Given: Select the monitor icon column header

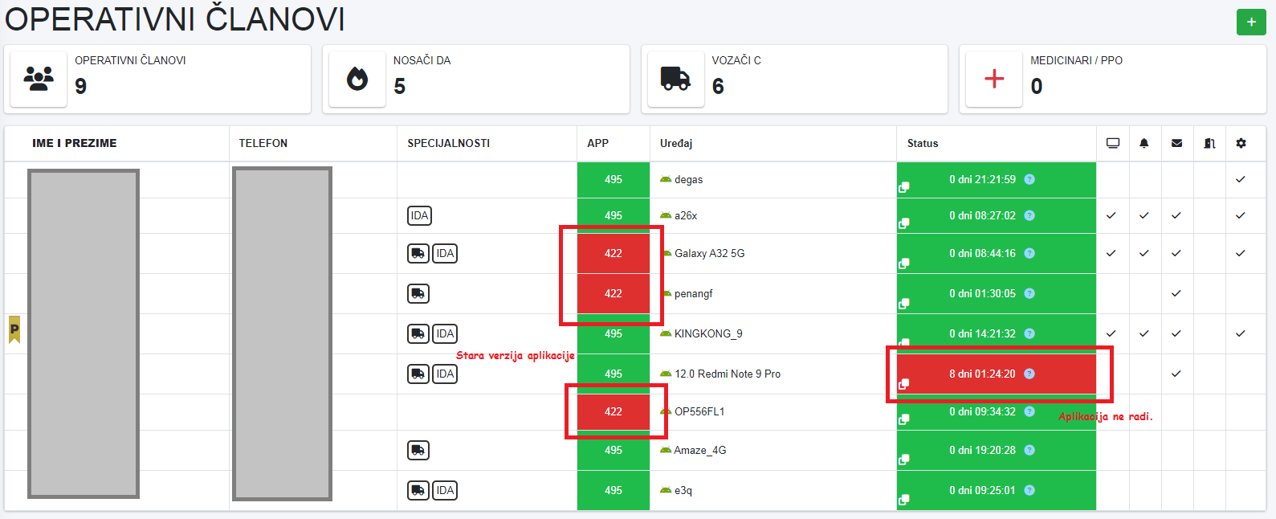Looking at the screenshot, I should (x=1112, y=144).
